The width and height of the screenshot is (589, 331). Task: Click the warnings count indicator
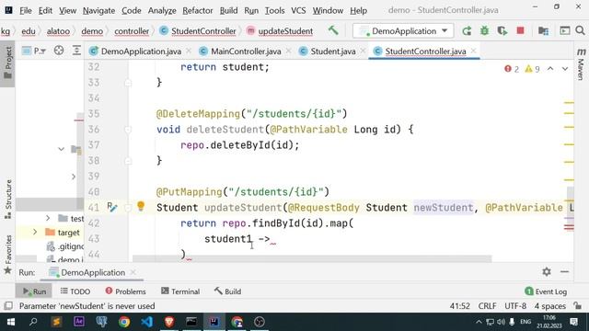pyautogui.click(x=532, y=69)
